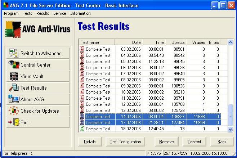Select time value 11:29:13
The width and height of the screenshot is (237, 158).
(156, 61)
